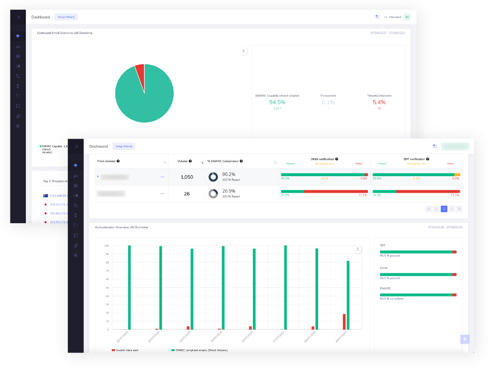Click the SPF 94.5% passed progress bar

[418, 252]
